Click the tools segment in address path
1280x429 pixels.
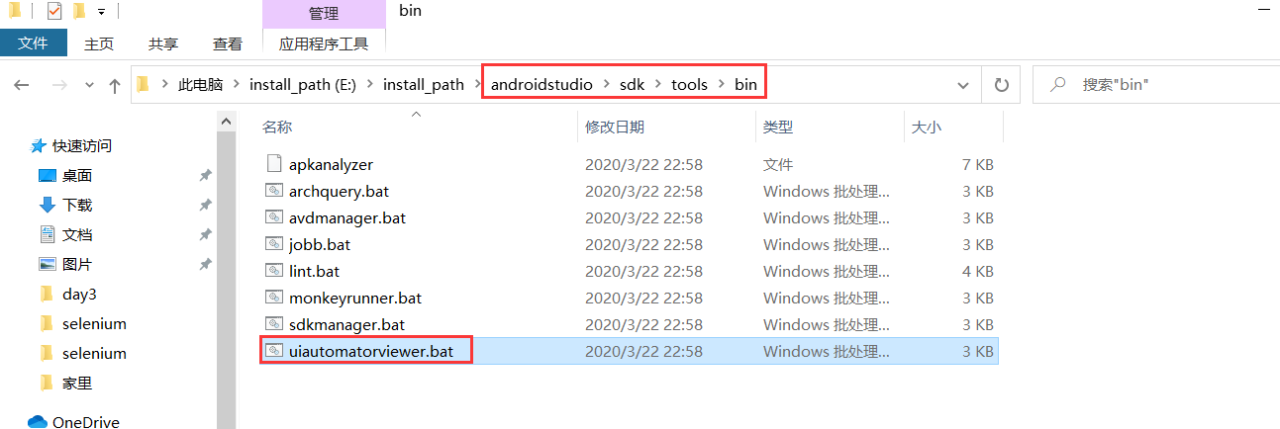pyautogui.click(x=689, y=84)
